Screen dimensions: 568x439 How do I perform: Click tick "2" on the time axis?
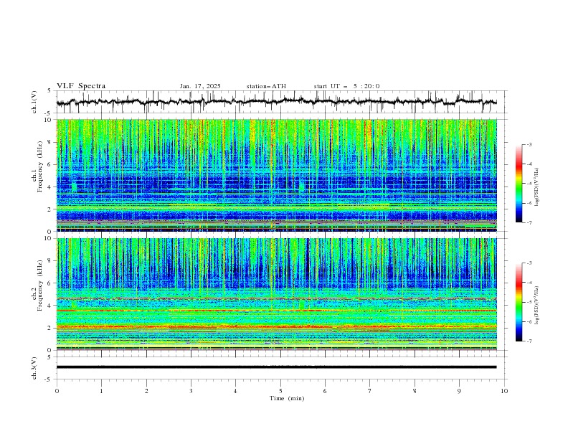[146, 391]
